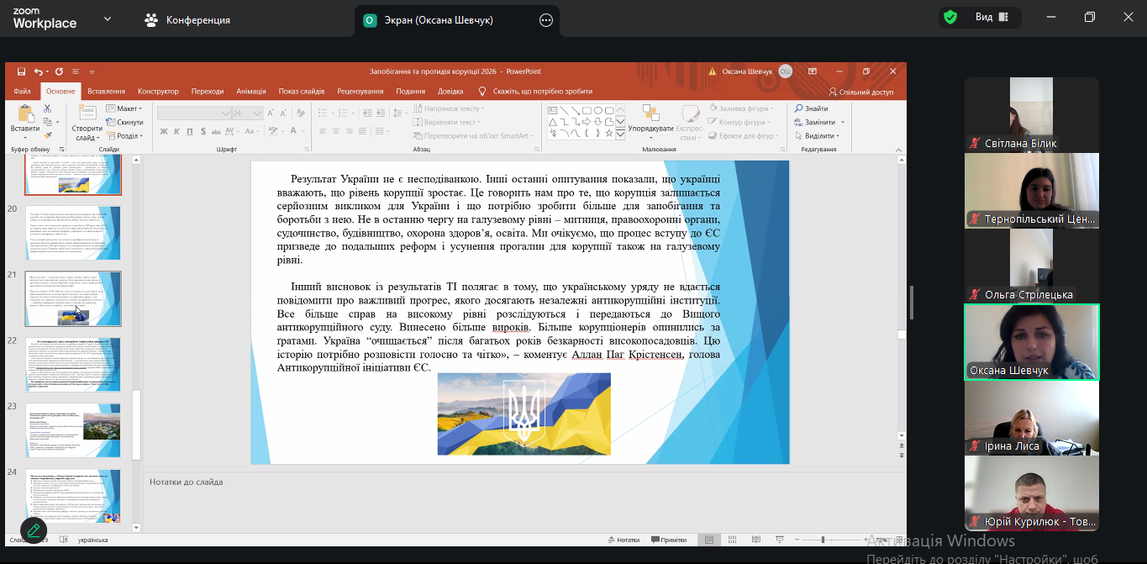The image size is (1147, 564).
Task: Click the Find (Знайти) magnifier icon
Action: click(x=799, y=108)
